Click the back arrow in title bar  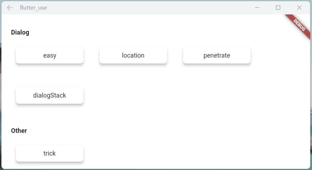10,8
